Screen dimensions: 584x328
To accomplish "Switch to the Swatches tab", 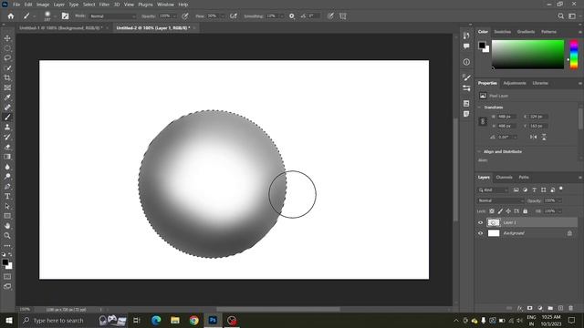I will pyautogui.click(x=502, y=32).
